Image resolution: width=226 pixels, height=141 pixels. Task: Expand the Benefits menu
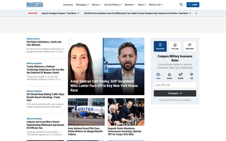pos(130,5)
